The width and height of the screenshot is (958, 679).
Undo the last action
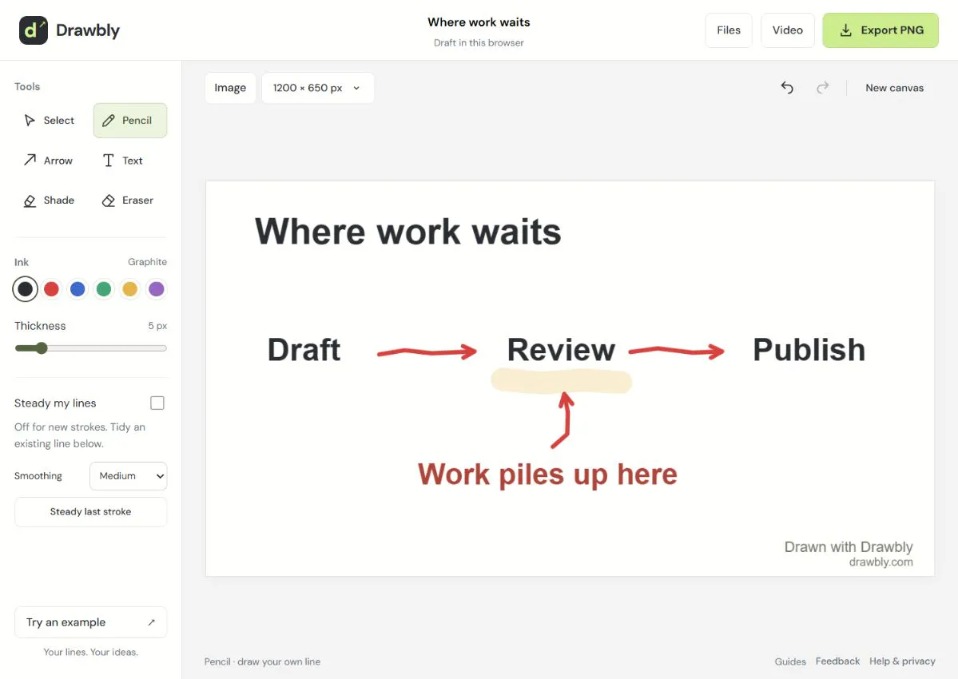pos(787,88)
